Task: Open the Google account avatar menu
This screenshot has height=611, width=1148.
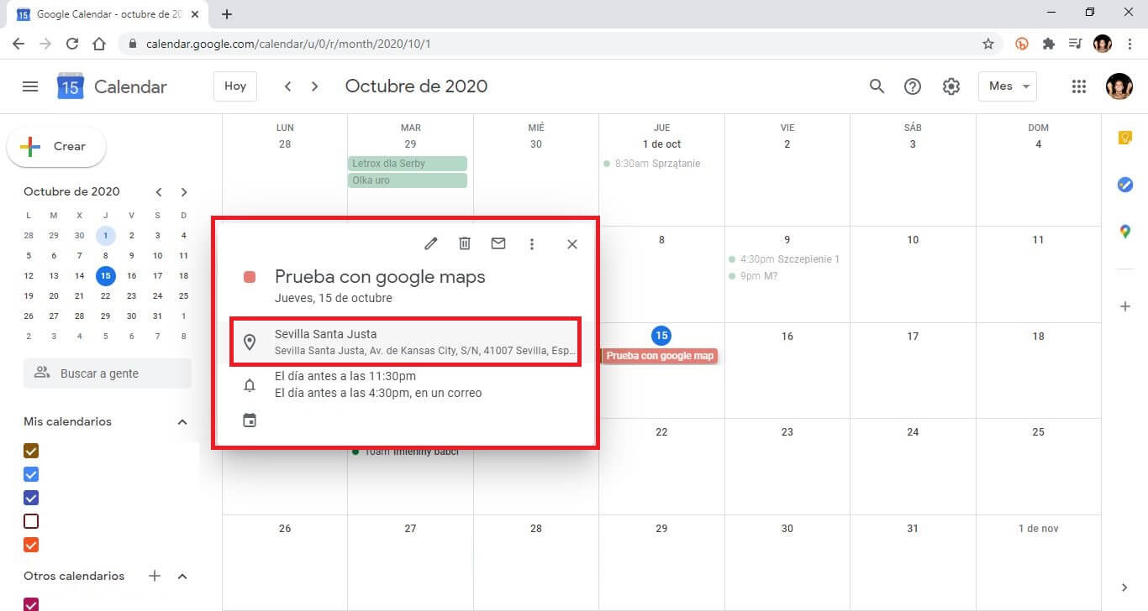Action: click(x=1119, y=86)
